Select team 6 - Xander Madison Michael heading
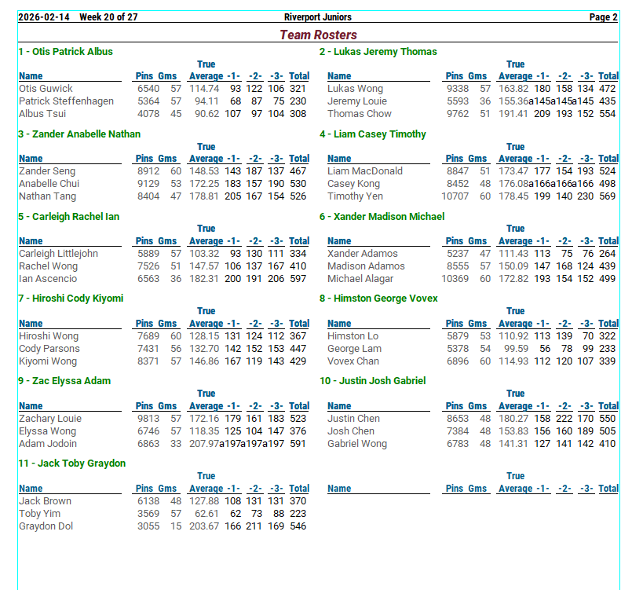 [382, 217]
